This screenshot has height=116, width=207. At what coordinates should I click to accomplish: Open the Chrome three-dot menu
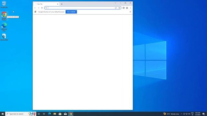tap(130, 8)
